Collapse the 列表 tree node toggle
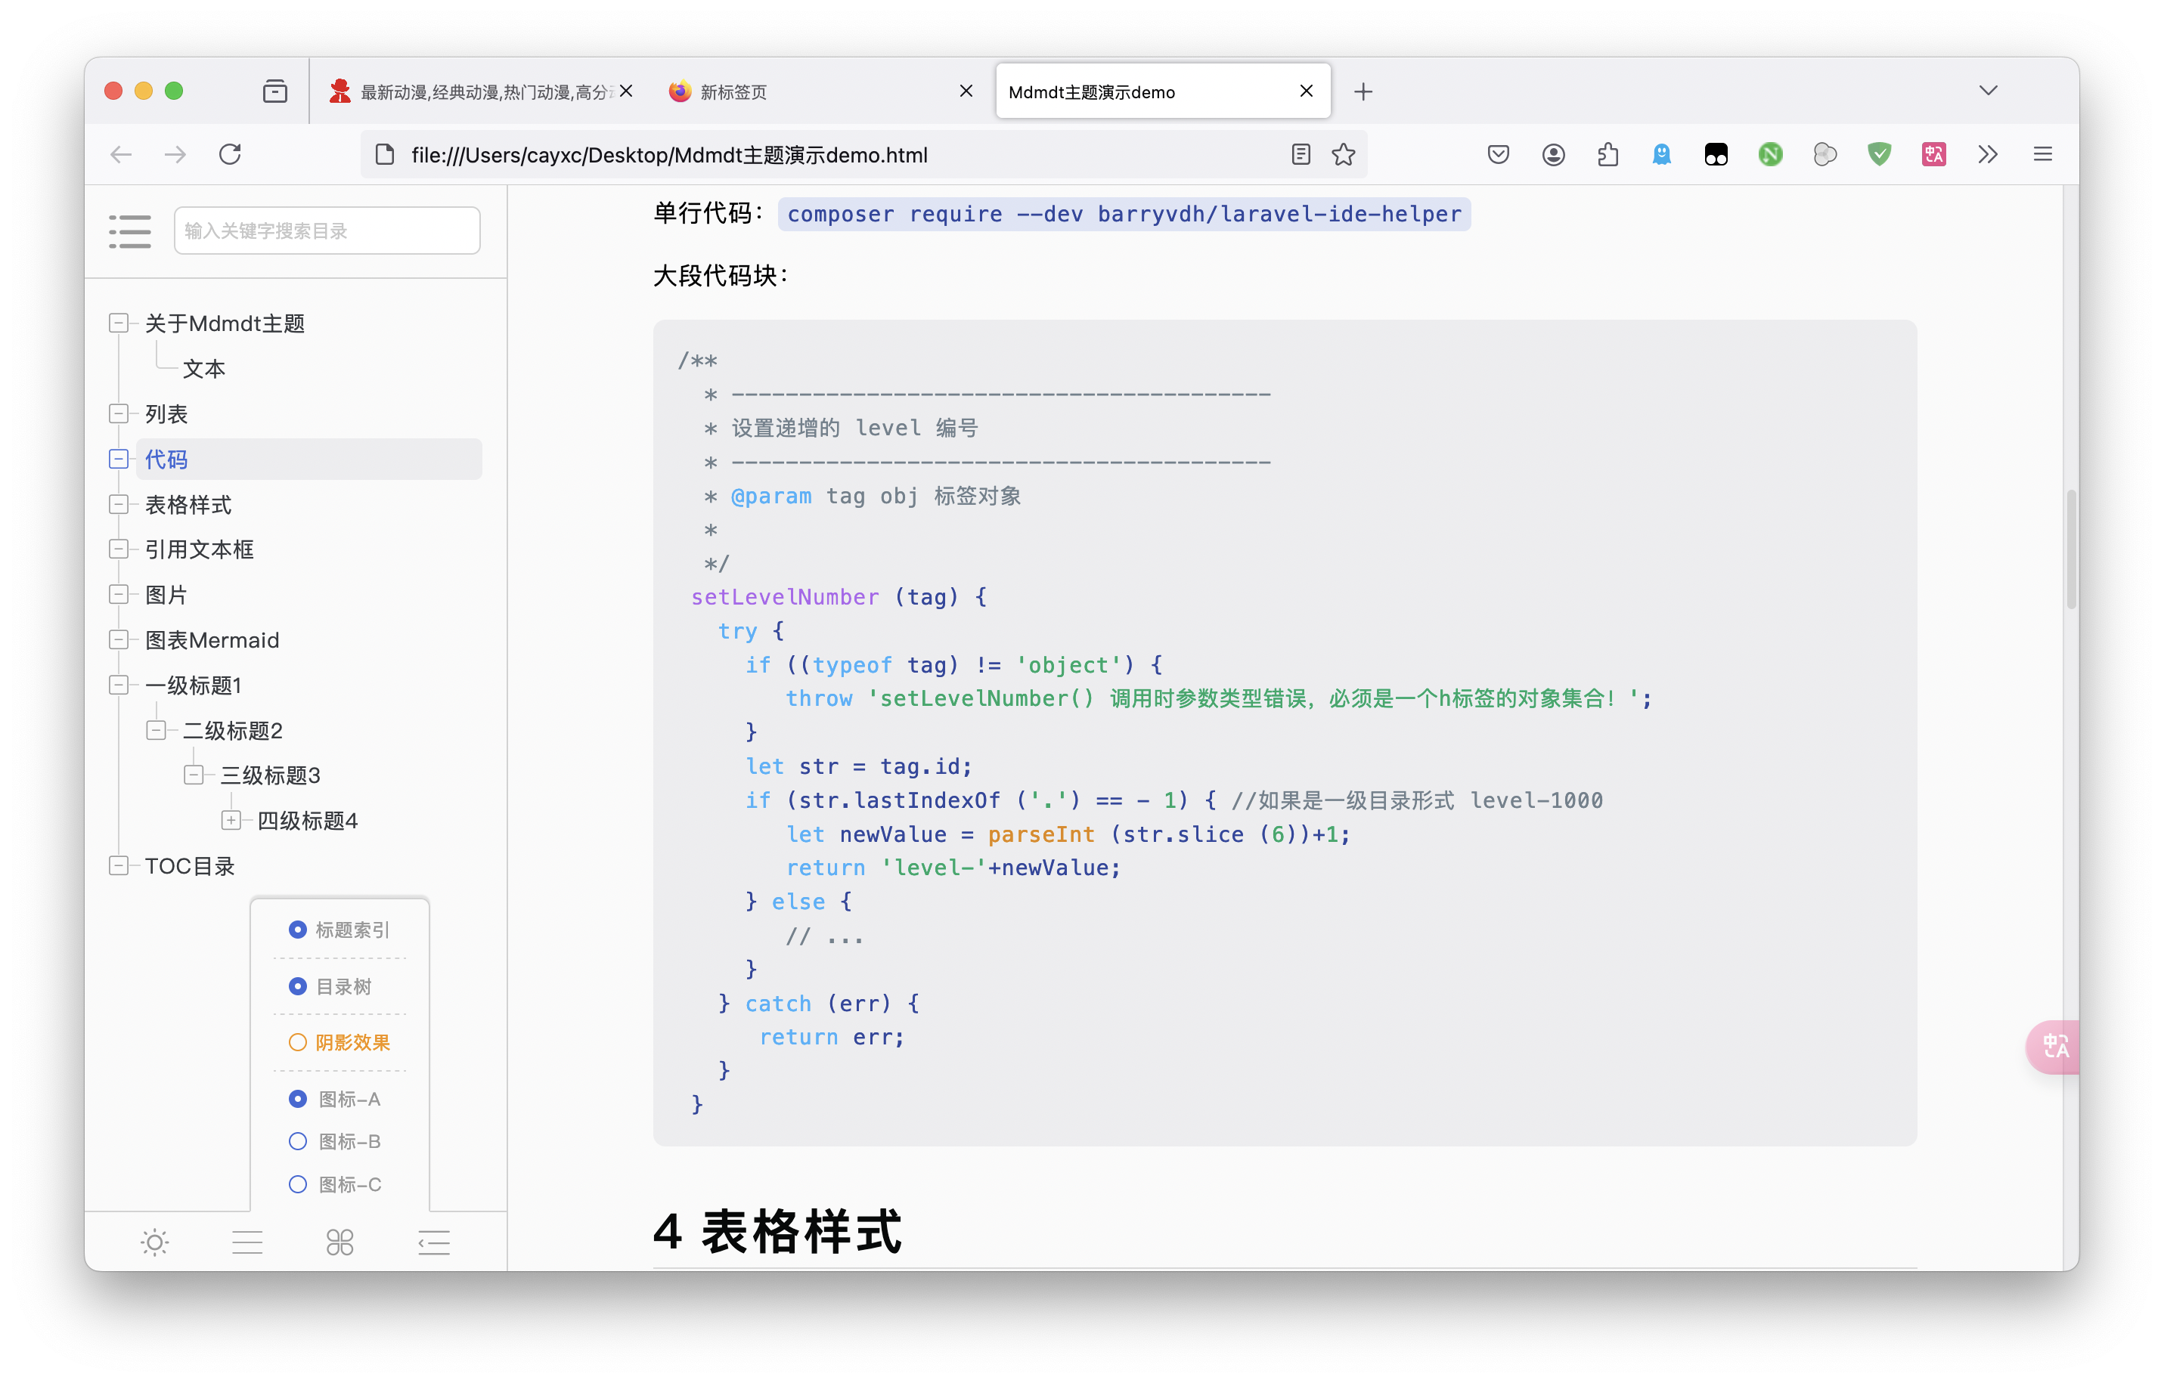Screen dimensions: 2164x1383 pos(118,413)
